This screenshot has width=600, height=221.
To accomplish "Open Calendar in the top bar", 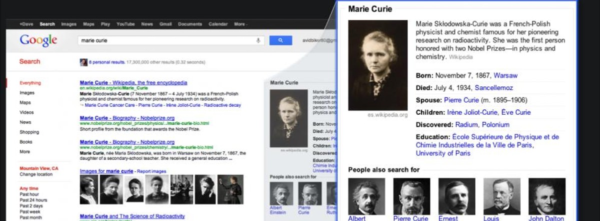I will pos(218,24).
